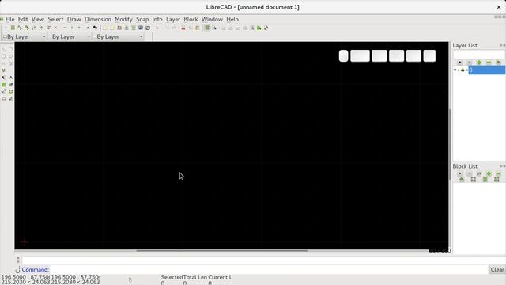Click the Layer List filter input field
Viewport: 506px width, 285px height.
pos(479,55)
